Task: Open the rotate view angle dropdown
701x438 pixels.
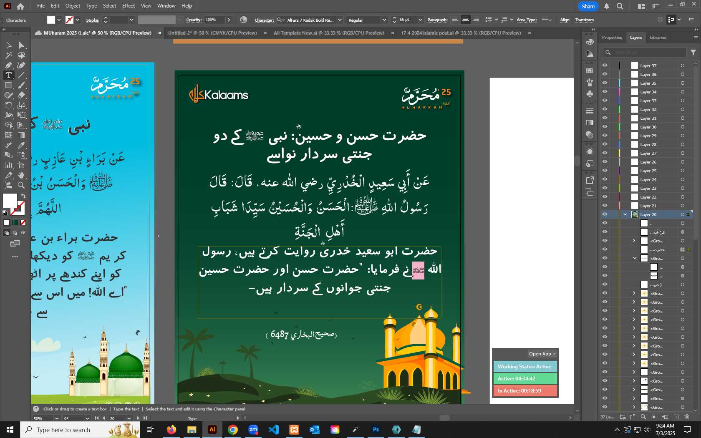Action: tap(87, 418)
